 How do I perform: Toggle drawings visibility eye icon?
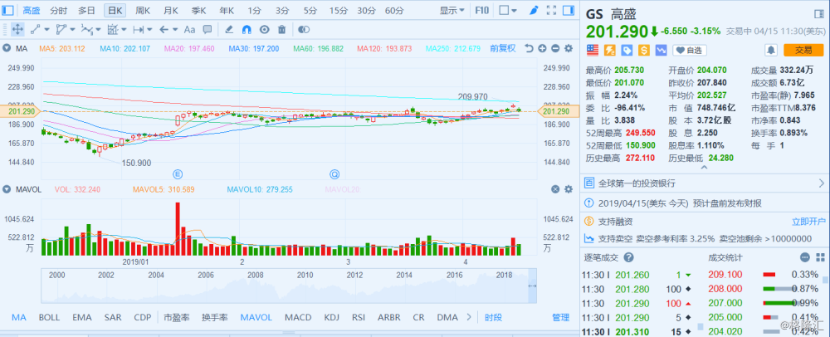click(x=264, y=30)
